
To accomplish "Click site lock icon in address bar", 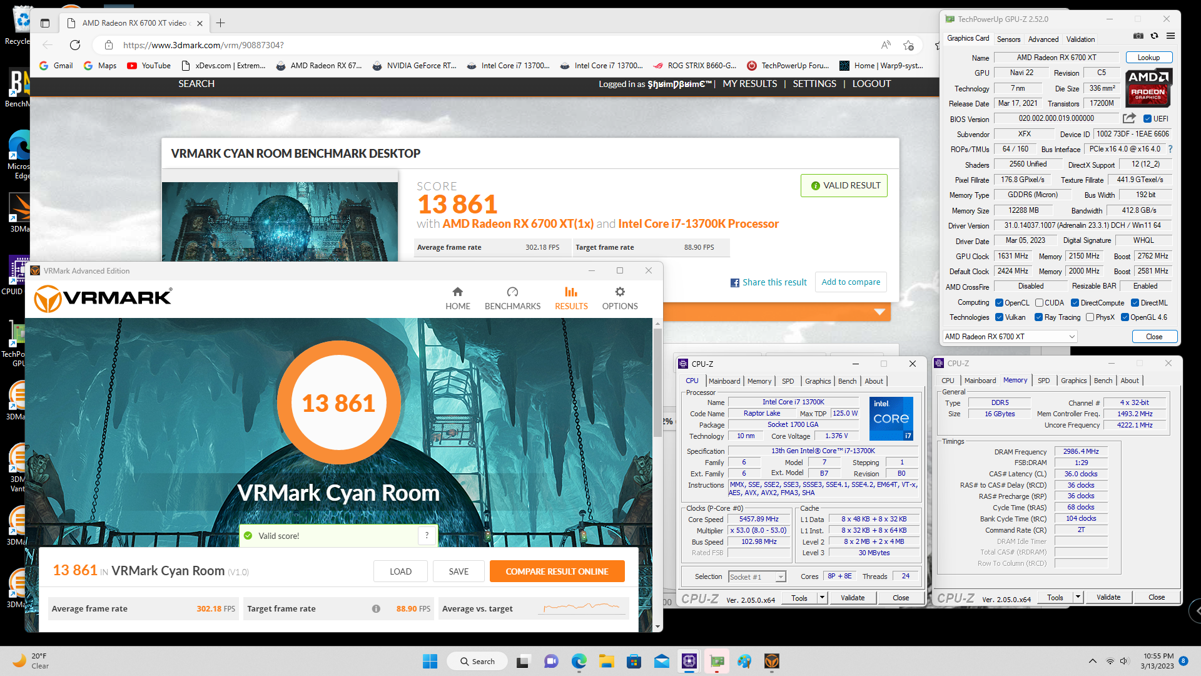I will point(109,45).
